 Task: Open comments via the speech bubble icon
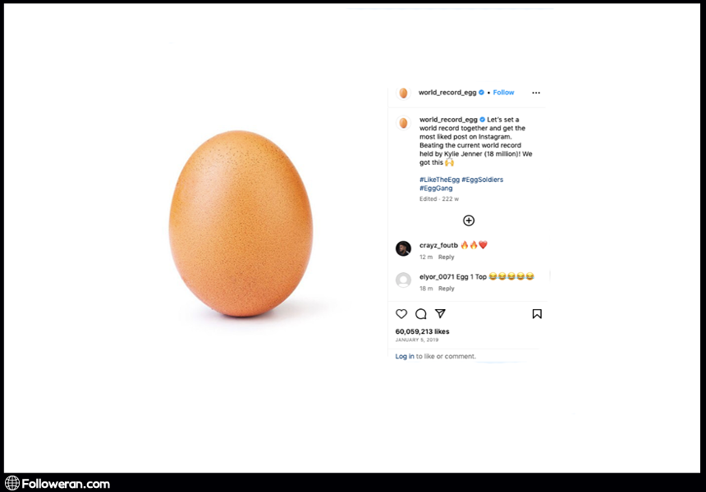click(x=421, y=314)
